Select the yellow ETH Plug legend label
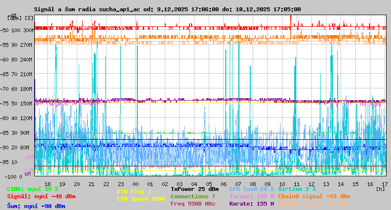Image resolution: width=391 pixels, height=210 pixels. pyautogui.click(x=134, y=191)
